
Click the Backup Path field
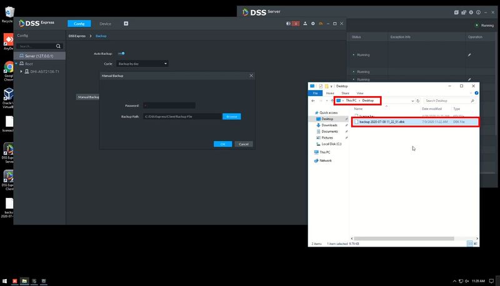182,117
